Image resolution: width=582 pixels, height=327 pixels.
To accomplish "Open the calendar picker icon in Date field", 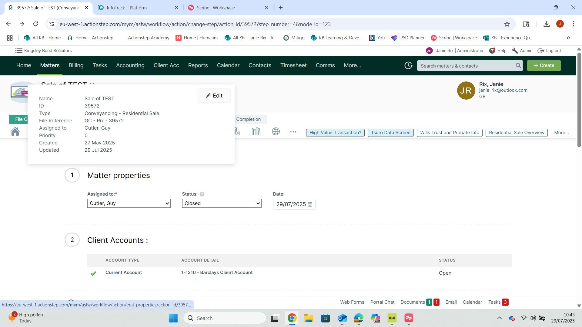I will [310, 204].
